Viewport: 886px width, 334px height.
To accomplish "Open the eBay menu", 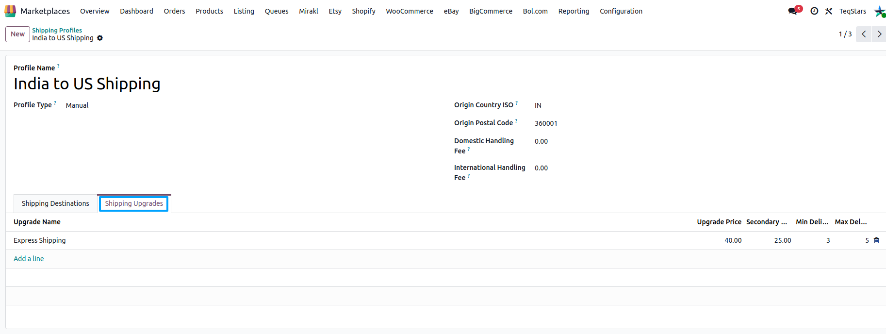I will click(451, 11).
